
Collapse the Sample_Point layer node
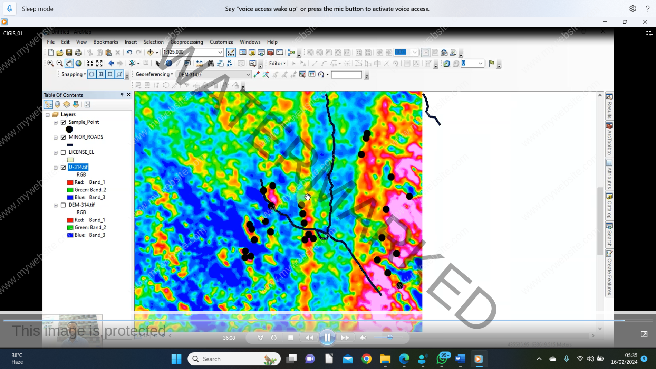click(56, 122)
